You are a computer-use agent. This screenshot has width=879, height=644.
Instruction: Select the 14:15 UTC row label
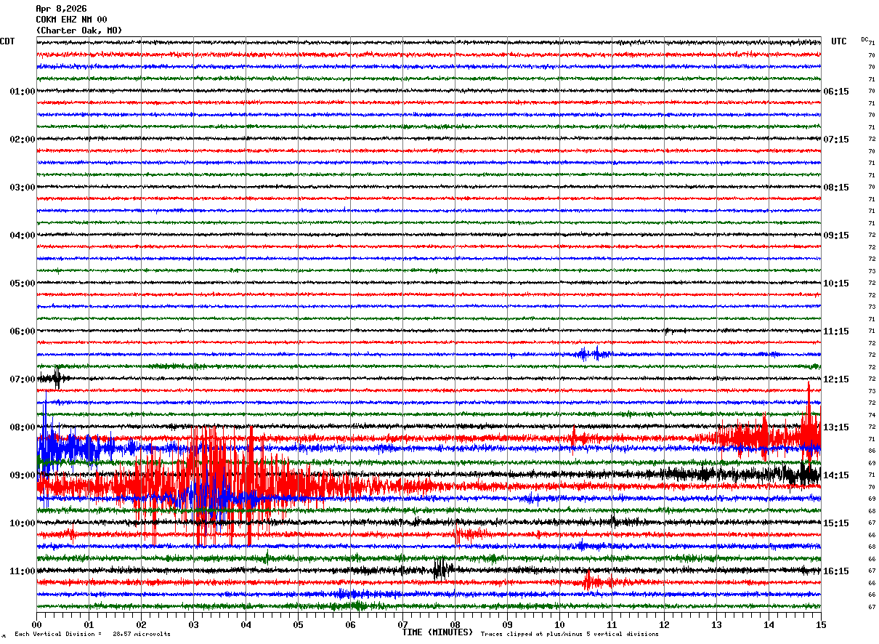(836, 475)
